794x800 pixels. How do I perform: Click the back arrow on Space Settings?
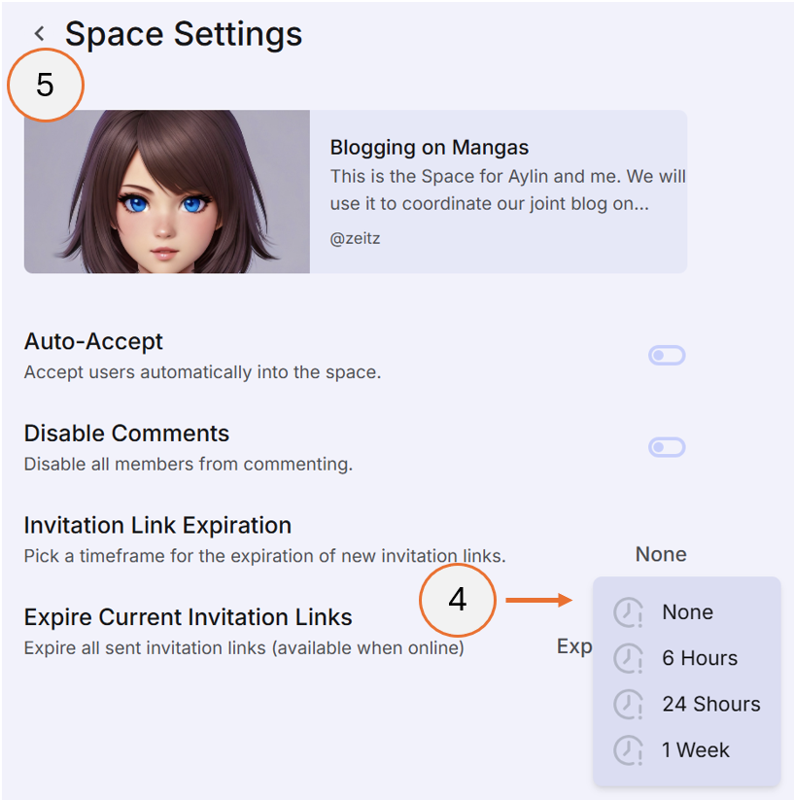point(38,32)
